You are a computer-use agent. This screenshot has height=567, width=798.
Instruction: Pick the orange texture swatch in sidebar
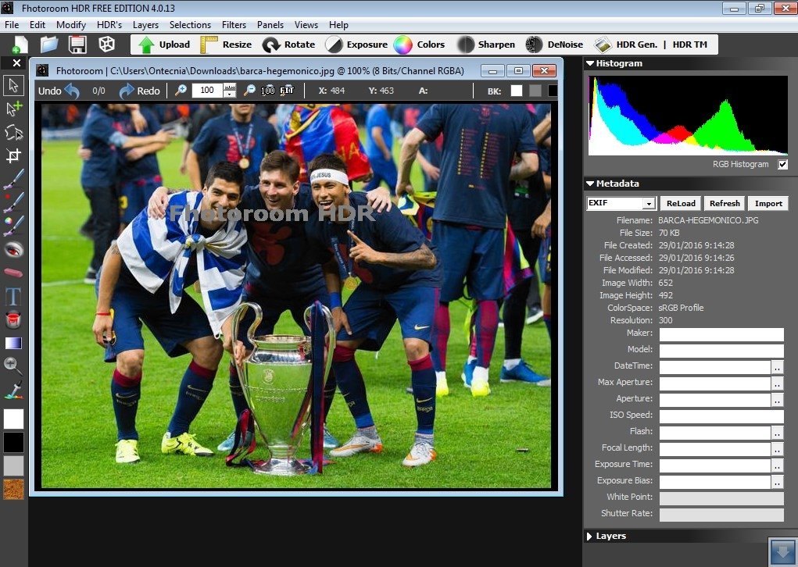click(x=14, y=489)
